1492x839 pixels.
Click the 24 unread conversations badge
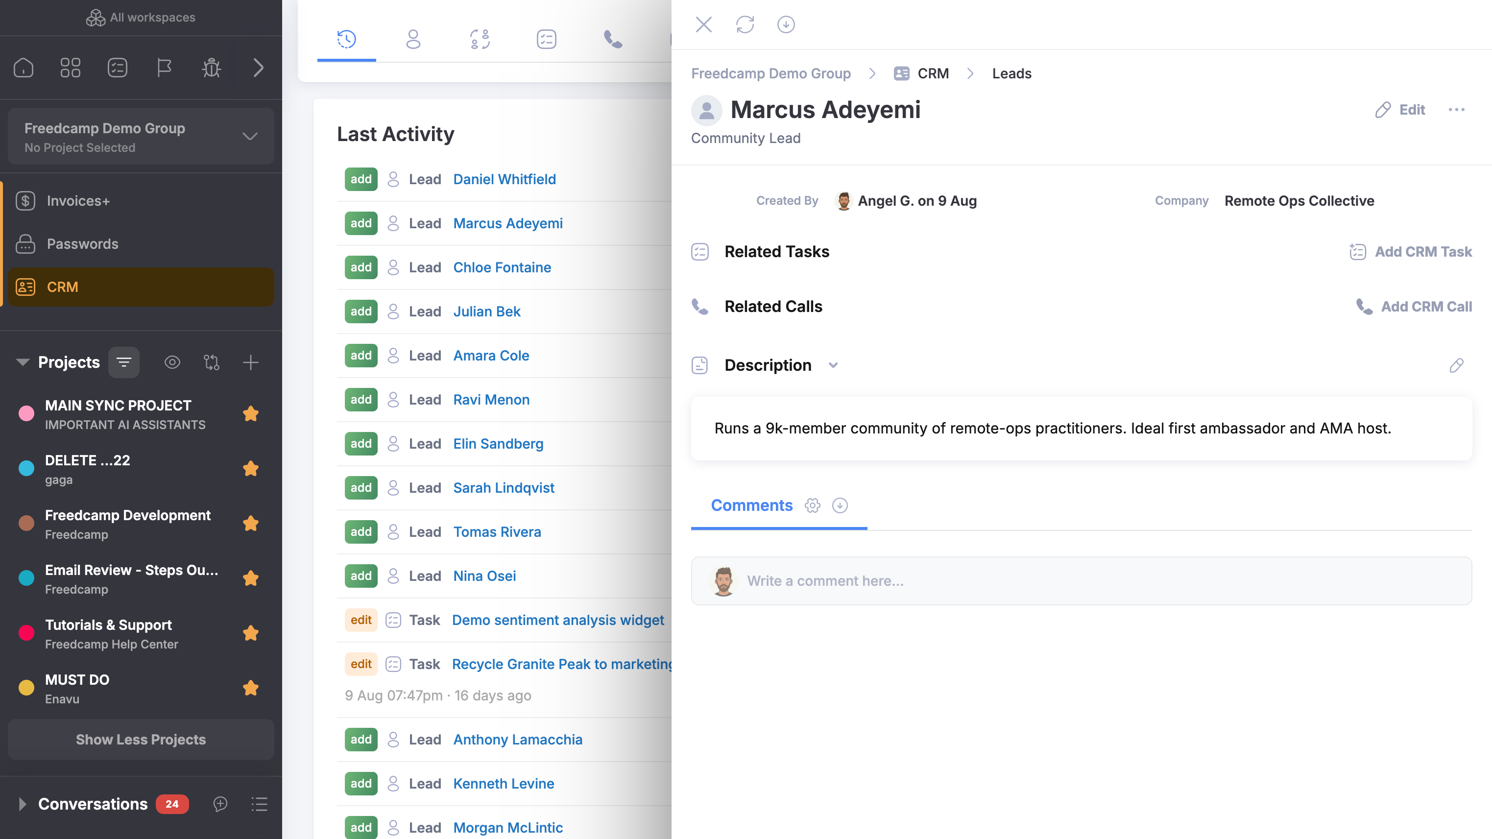click(172, 804)
